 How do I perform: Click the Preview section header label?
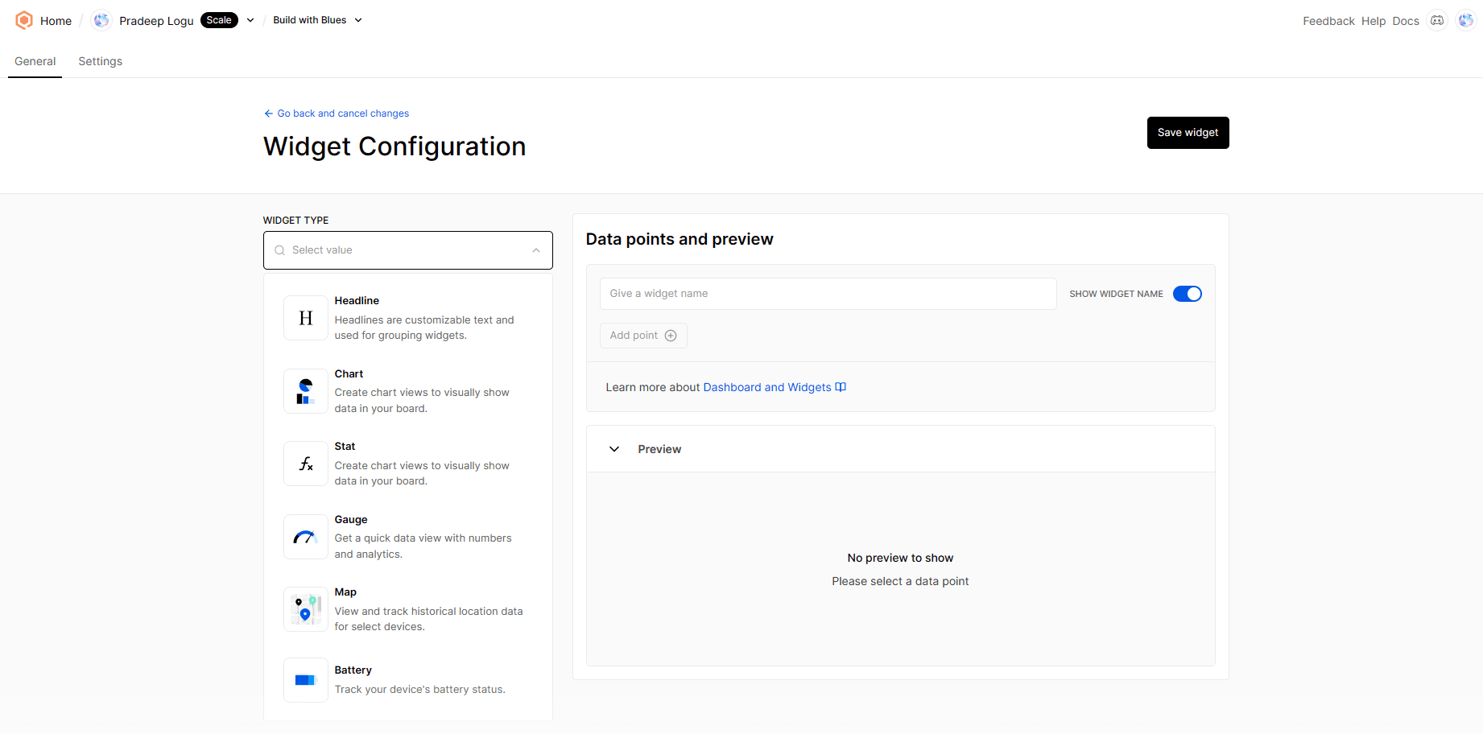click(x=659, y=449)
